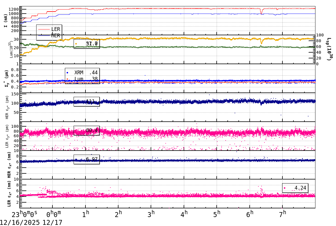Click the Σy* (μm) axis label
Viewport: 336px width, 226px height.
coord(6,78)
